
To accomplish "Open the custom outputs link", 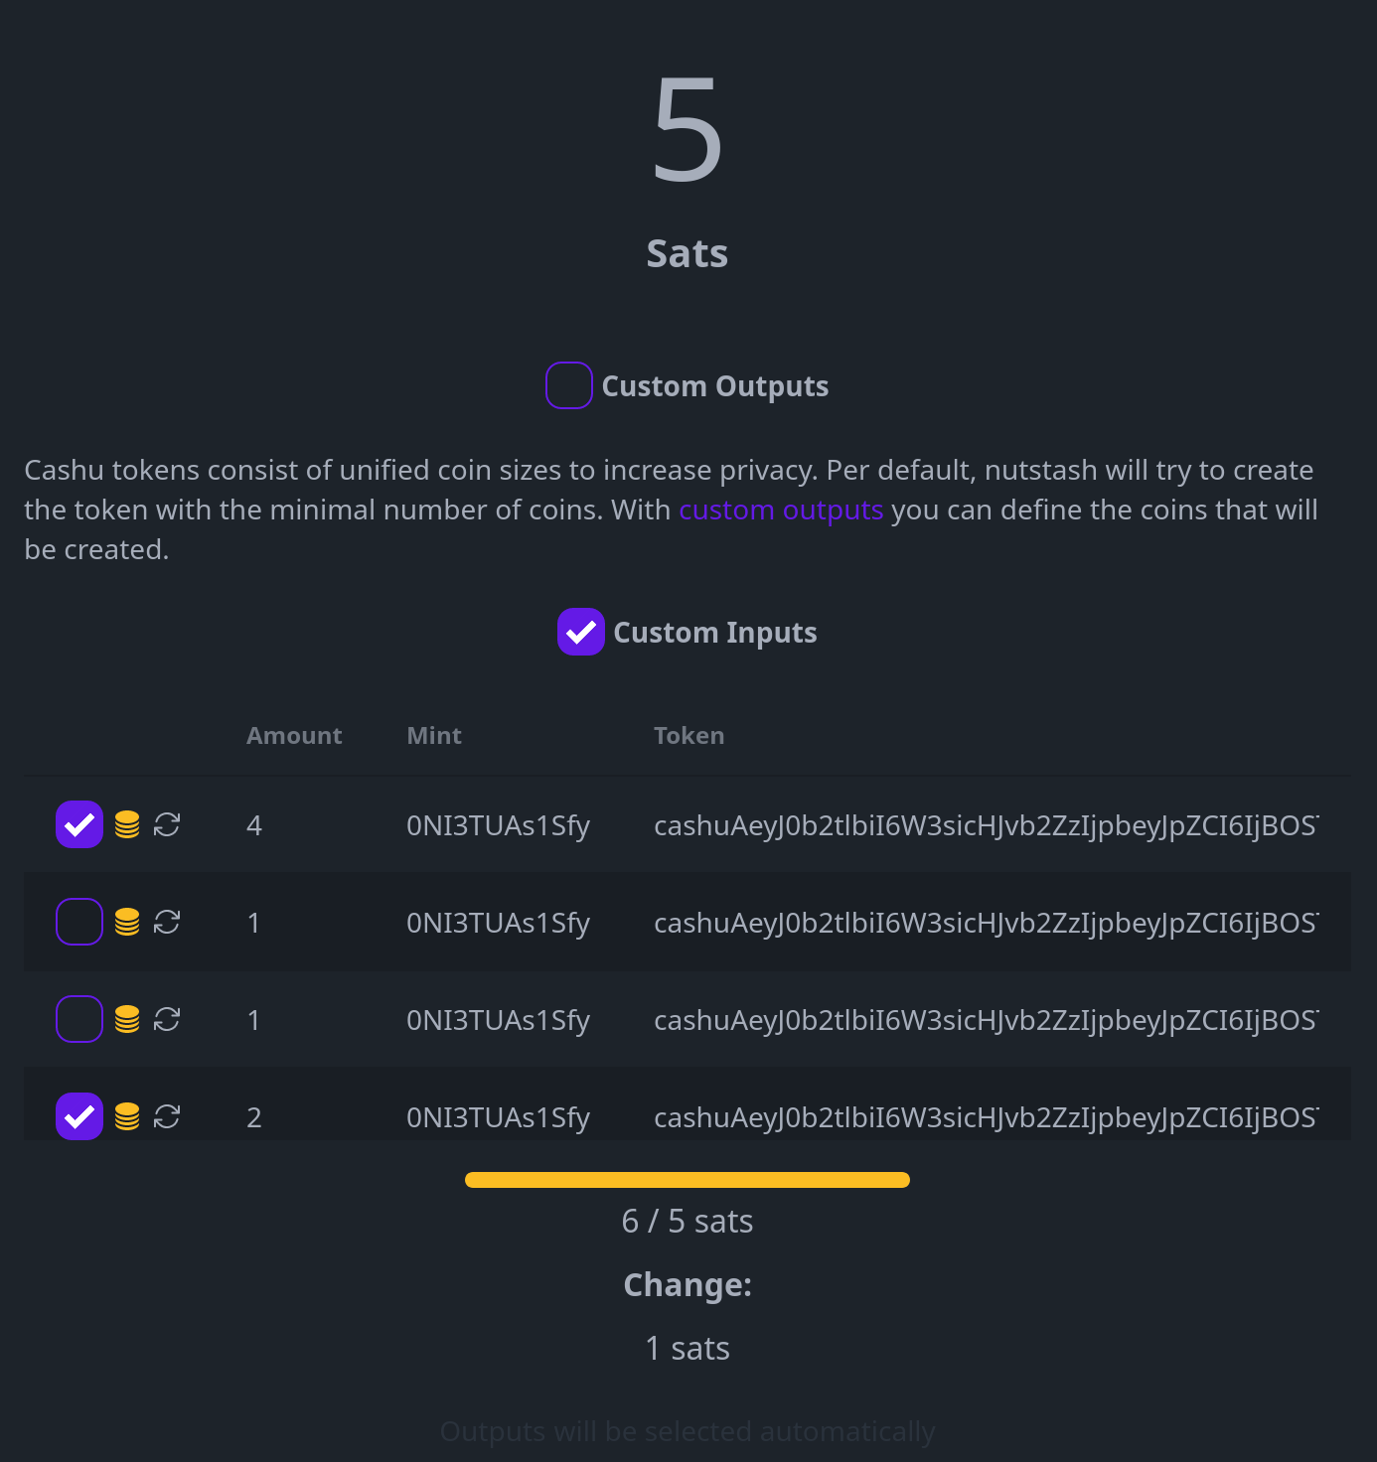I will click(781, 510).
